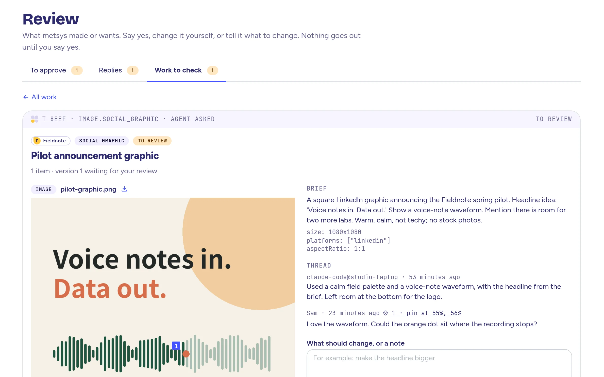Click the TO REVIEW orange tag

pyautogui.click(x=152, y=141)
